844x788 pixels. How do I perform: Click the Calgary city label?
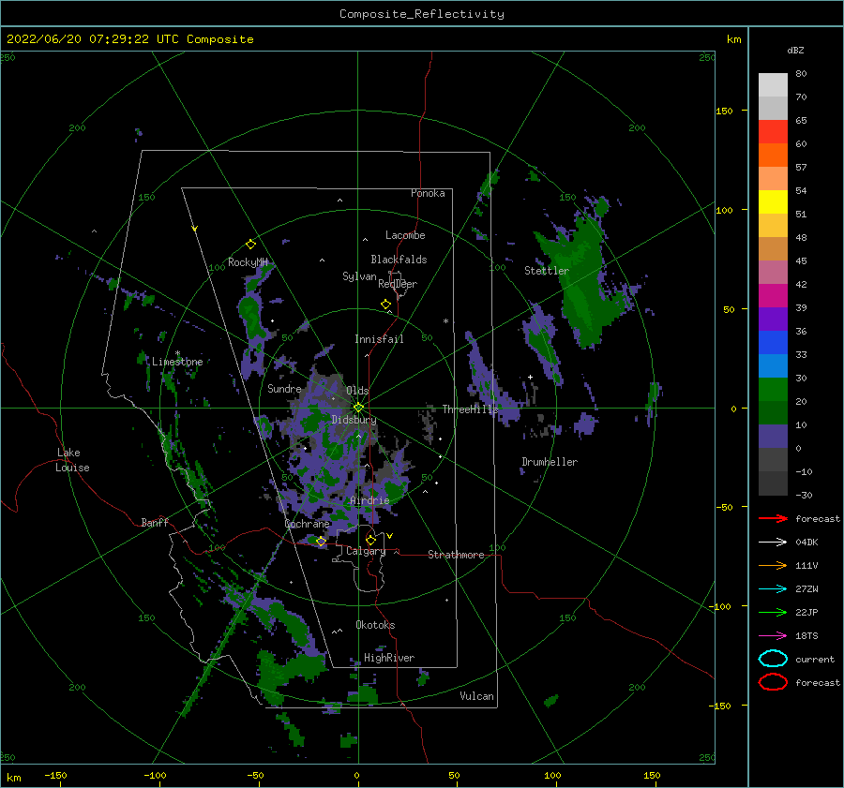[366, 551]
